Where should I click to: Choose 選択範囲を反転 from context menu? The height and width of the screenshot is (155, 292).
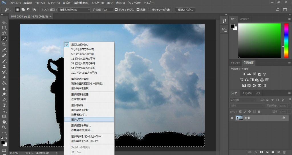(x=80, y=110)
